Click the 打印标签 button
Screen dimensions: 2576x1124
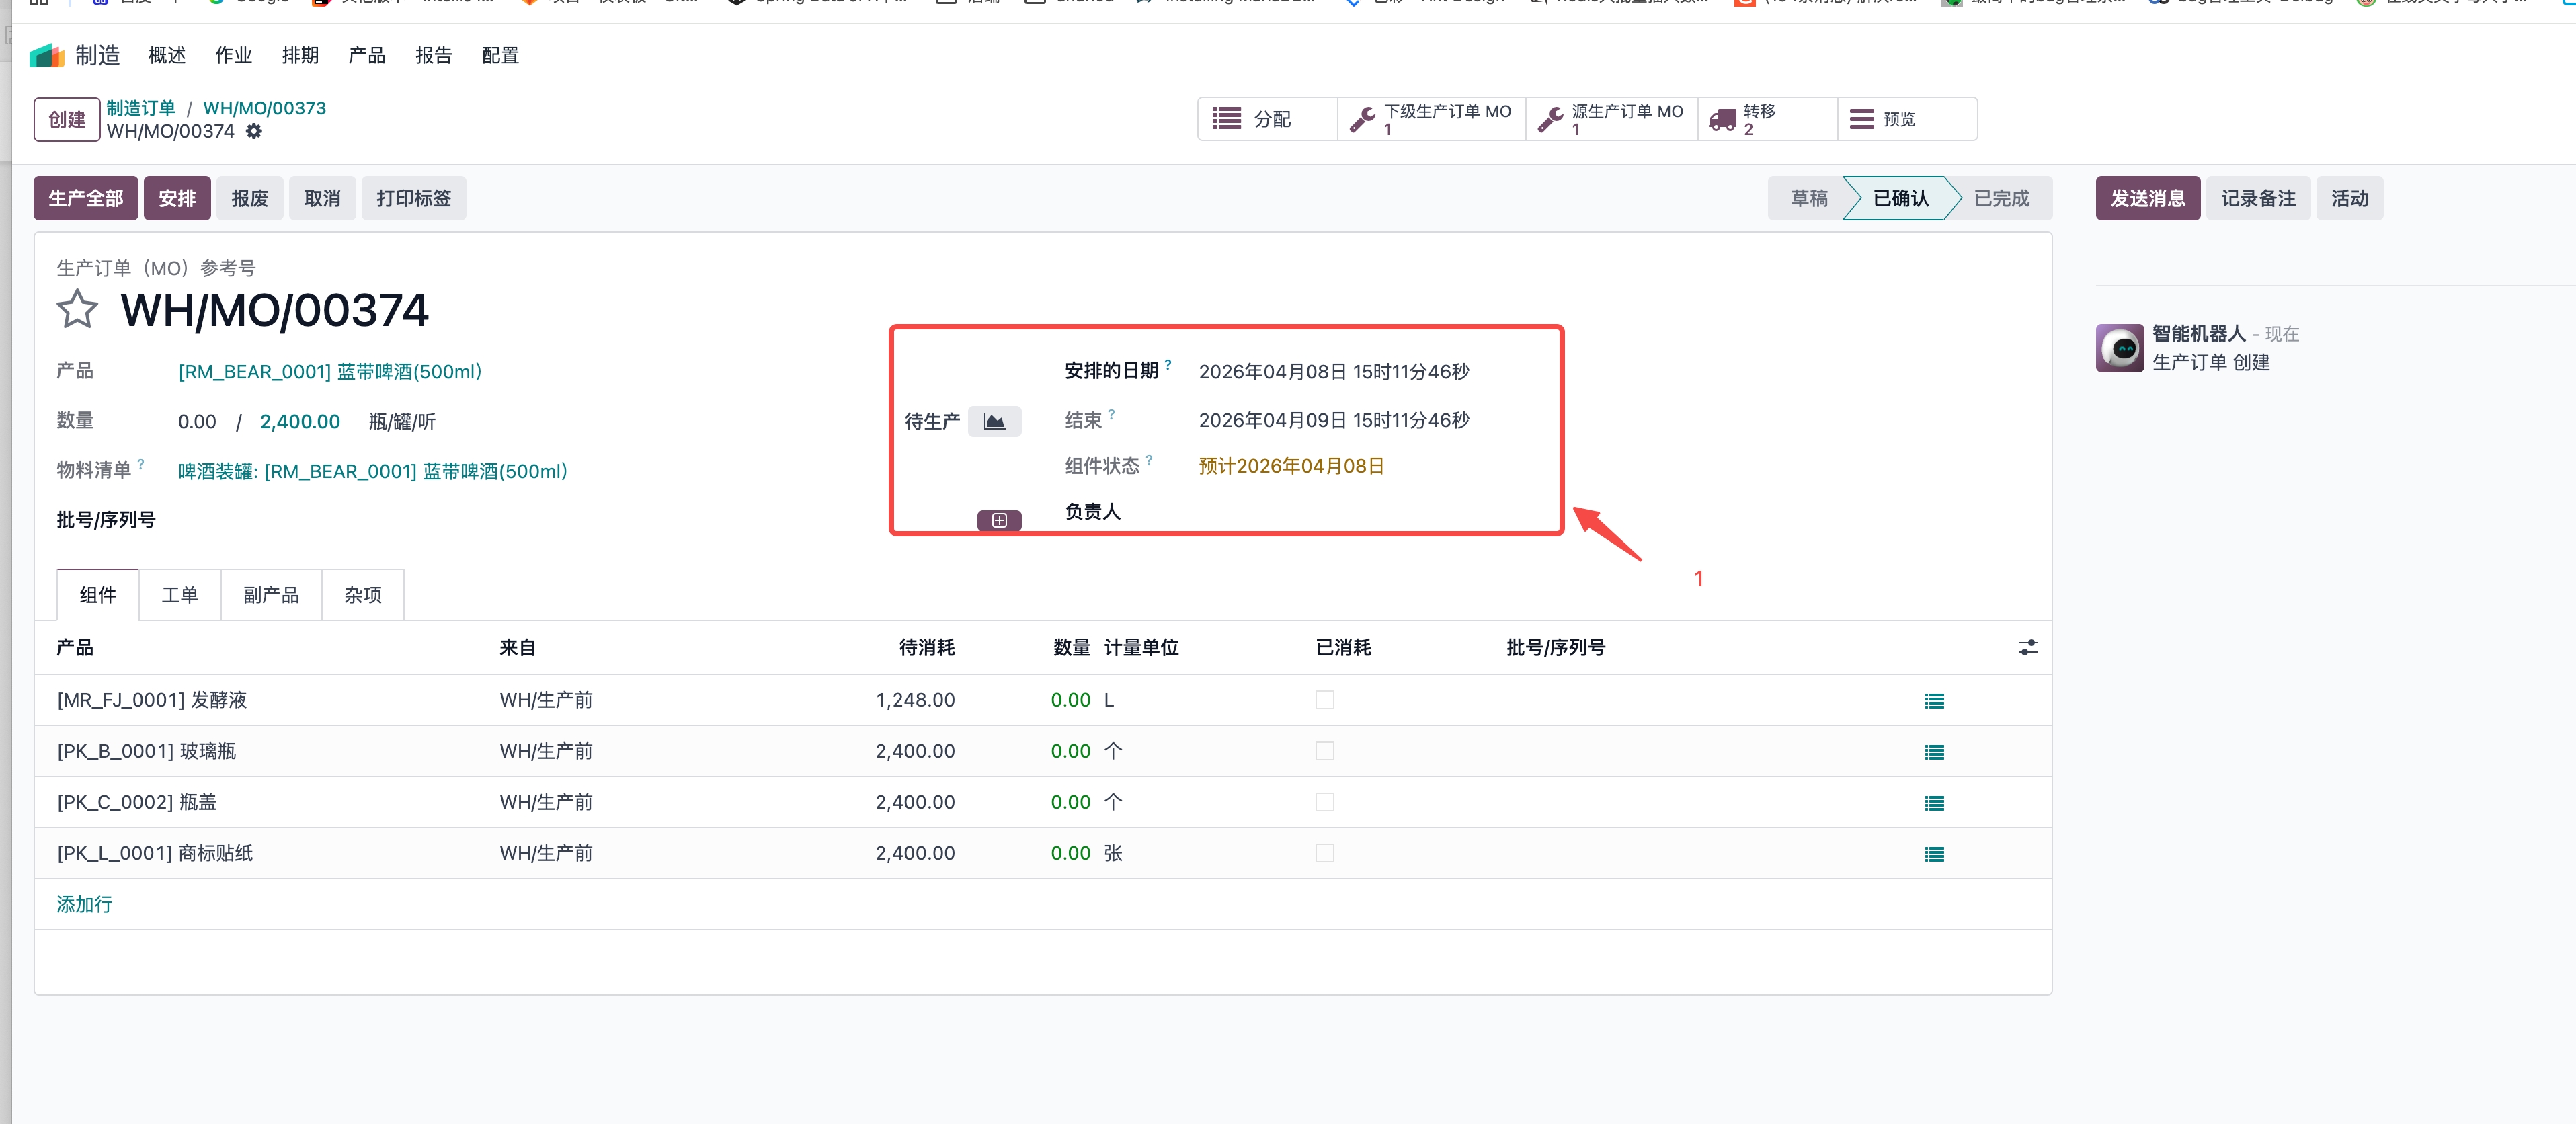[414, 198]
